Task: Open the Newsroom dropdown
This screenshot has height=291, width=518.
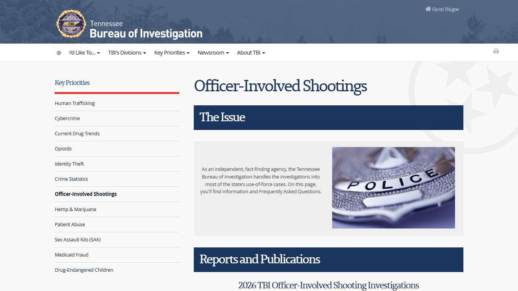Action: (x=213, y=53)
